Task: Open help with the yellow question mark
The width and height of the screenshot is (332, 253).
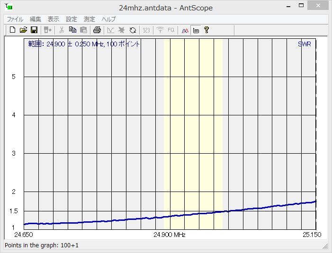Action: (x=206, y=30)
